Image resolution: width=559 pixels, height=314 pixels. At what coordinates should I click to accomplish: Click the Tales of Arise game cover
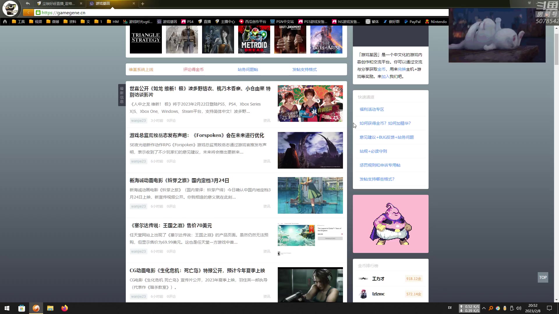tap(326, 40)
